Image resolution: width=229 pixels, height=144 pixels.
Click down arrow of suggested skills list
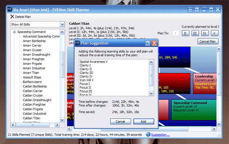(x=151, y=93)
